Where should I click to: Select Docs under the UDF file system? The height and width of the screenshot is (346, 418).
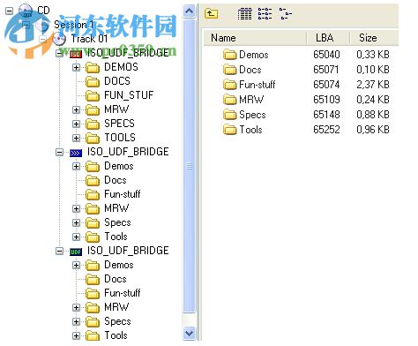coord(116,279)
